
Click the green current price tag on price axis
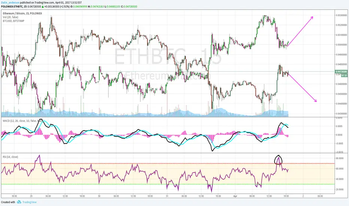pyautogui.click(x=341, y=72)
